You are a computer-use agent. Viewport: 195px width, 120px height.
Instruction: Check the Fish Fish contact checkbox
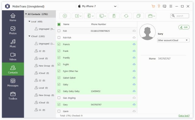pos(59,38)
